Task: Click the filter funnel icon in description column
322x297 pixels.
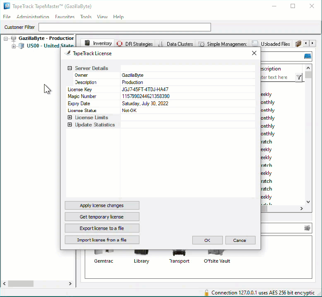Action: pos(299,77)
